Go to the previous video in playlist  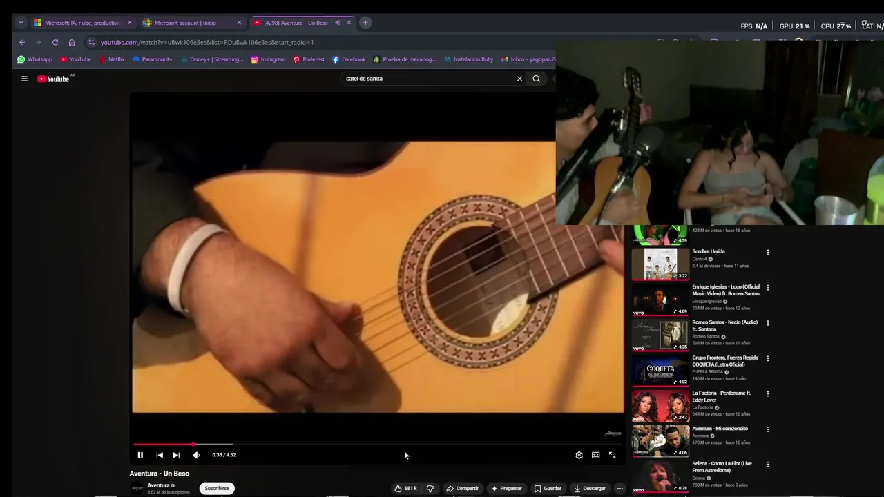pyautogui.click(x=160, y=455)
